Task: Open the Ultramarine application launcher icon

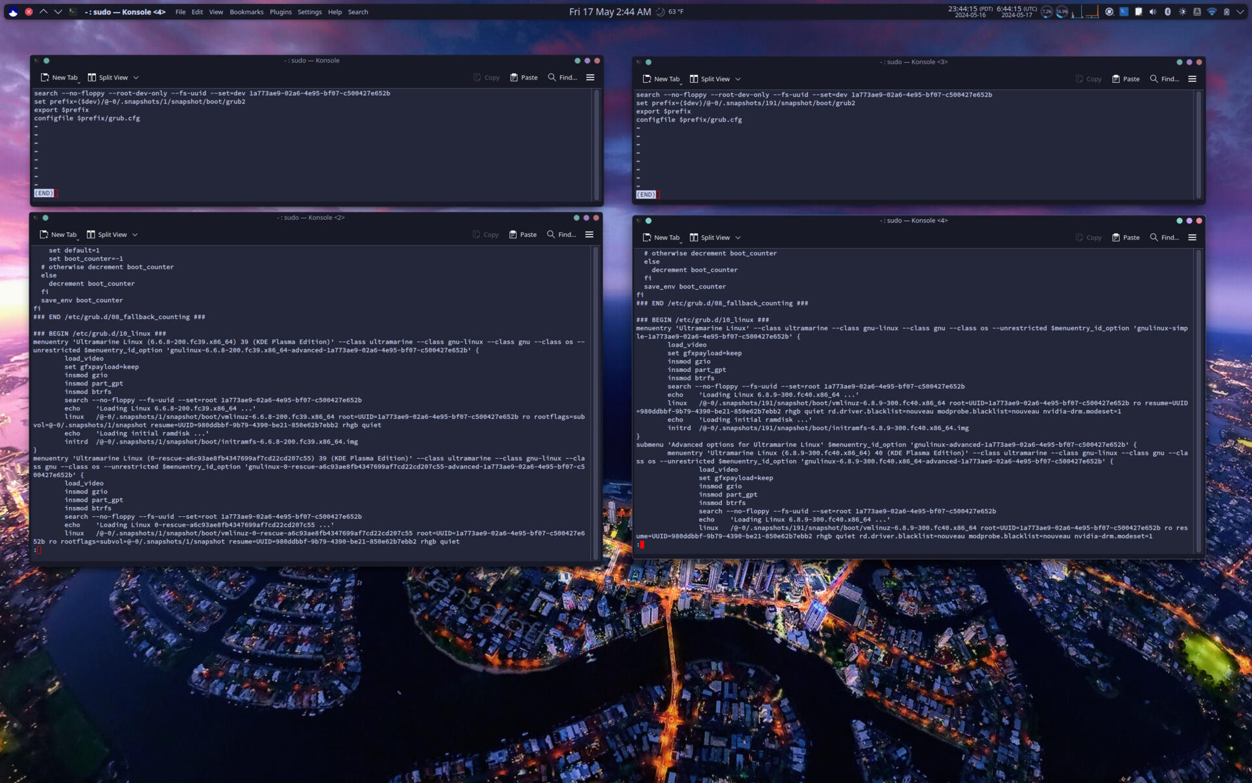Action: click(13, 12)
